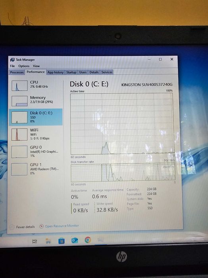Open the Options menu
Image resolution: width=208 pixels, height=278 pixels.
(x=24, y=66)
